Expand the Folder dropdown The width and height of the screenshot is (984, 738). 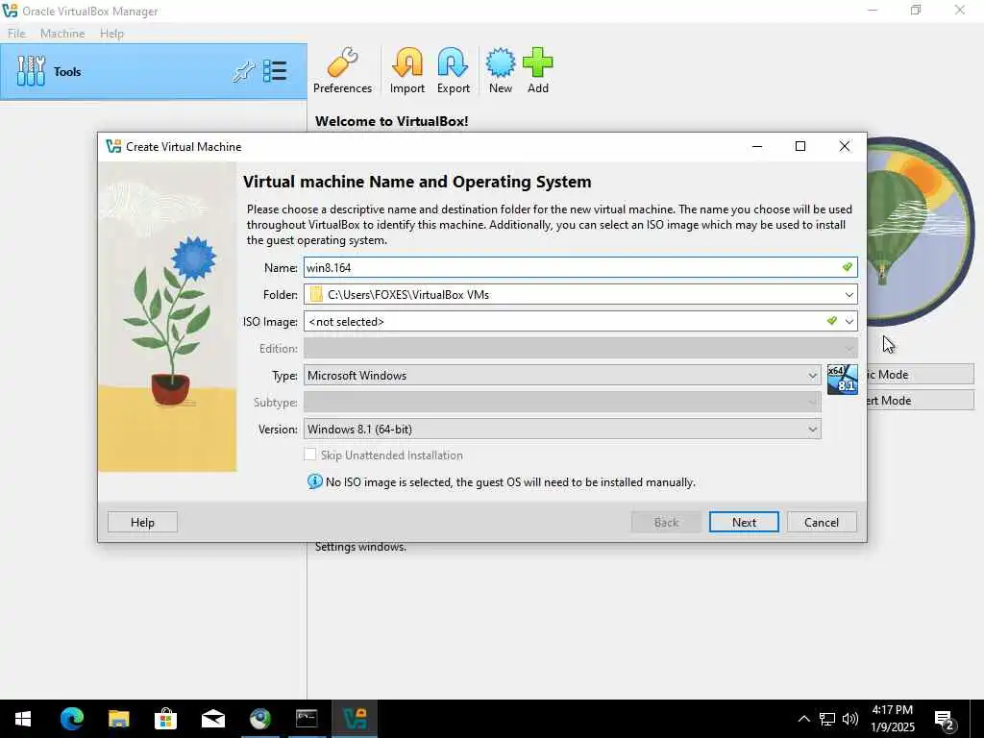pos(849,294)
